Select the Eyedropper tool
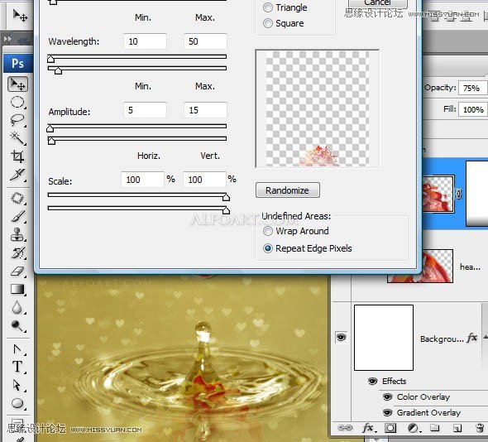The width and height of the screenshot is (488, 442). point(17,175)
